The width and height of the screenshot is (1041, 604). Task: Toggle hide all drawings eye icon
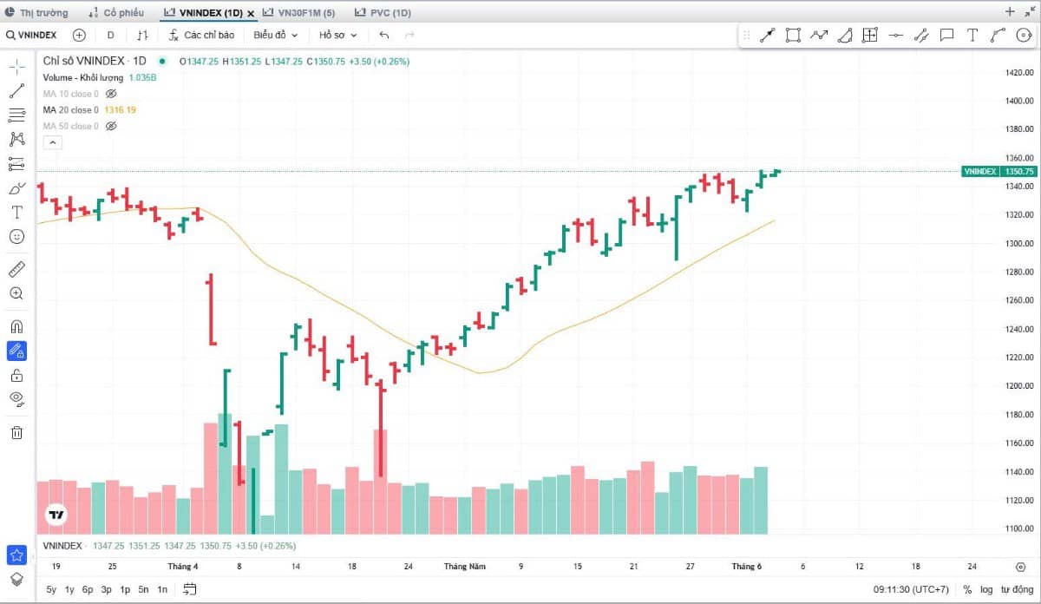(x=16, y=399)
